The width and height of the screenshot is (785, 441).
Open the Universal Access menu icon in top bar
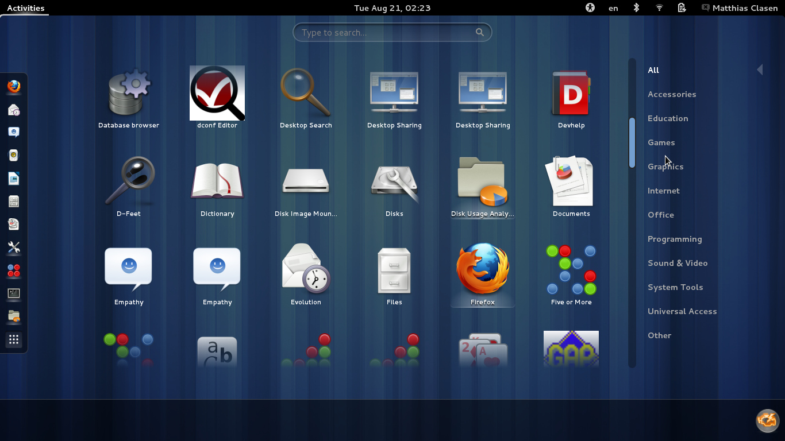pyautogui.click(x=590, y=8)
